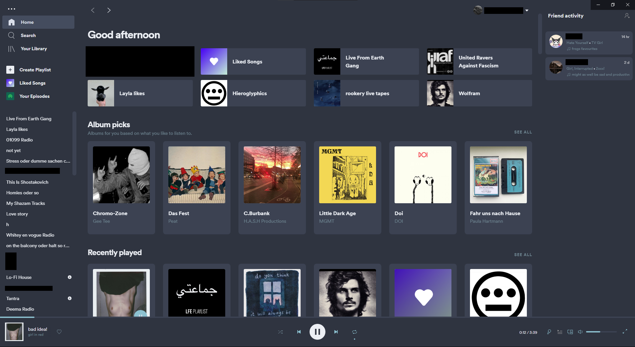Viewport: 635px width, 347px height.
Task: Open friend activity Girl, Interrupted entry
Action: click(x=589, y=69)
